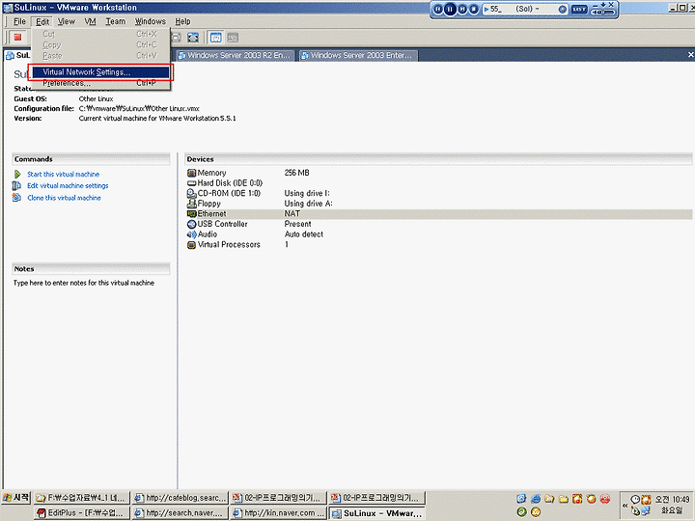695x521 pixels.
Task: Click the system tray clock 오전 10:49
Action: point(672,500)
